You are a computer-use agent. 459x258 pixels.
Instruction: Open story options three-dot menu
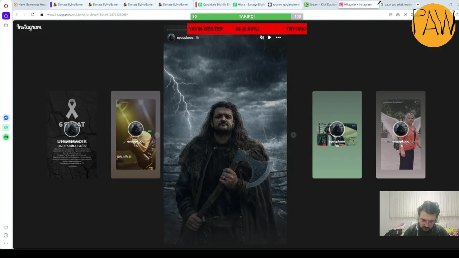click(278, 37)
